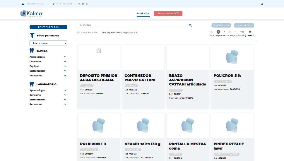The height and width of the screenshot is (161, 284).
Task: Click the search magnifier icon
Action: (190, 25)
